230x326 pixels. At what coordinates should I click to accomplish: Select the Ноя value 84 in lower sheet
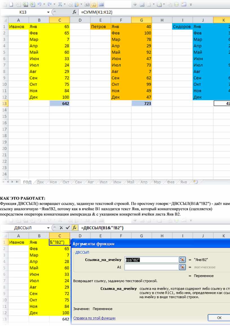(59, 307)
